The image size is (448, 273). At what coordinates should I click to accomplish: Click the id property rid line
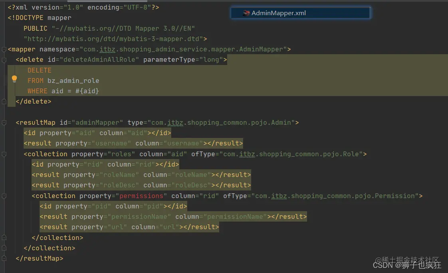click(105, 164)
